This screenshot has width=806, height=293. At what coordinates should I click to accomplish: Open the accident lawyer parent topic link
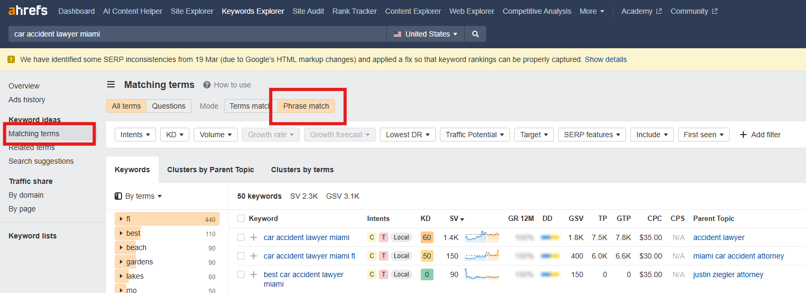point(719,237)
